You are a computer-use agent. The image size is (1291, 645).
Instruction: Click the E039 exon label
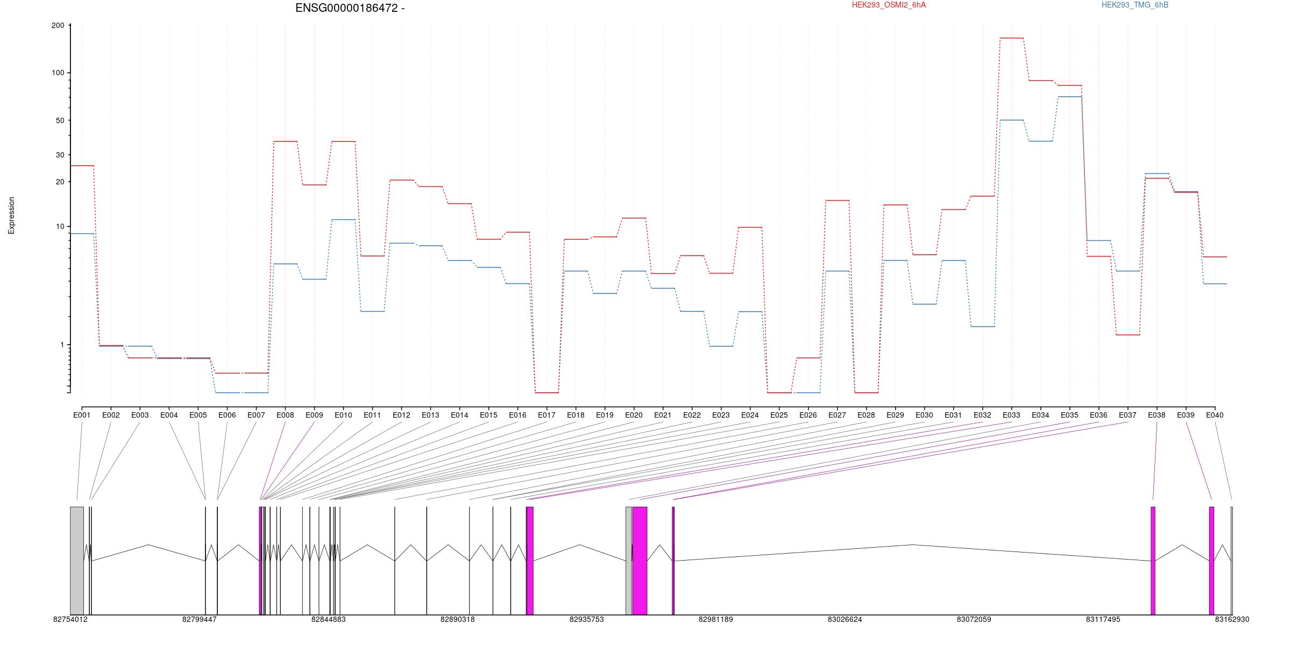pos(1186,415)
